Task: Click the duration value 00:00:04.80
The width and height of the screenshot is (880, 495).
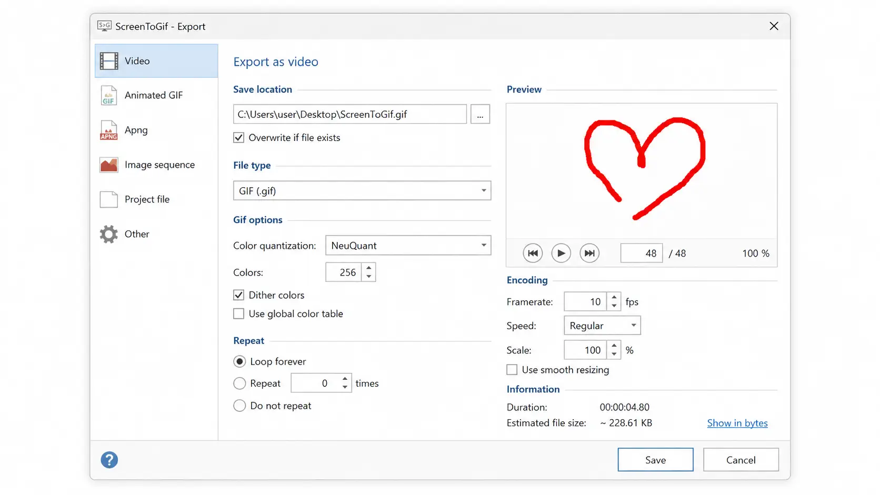Action: (x=625, y=407)
